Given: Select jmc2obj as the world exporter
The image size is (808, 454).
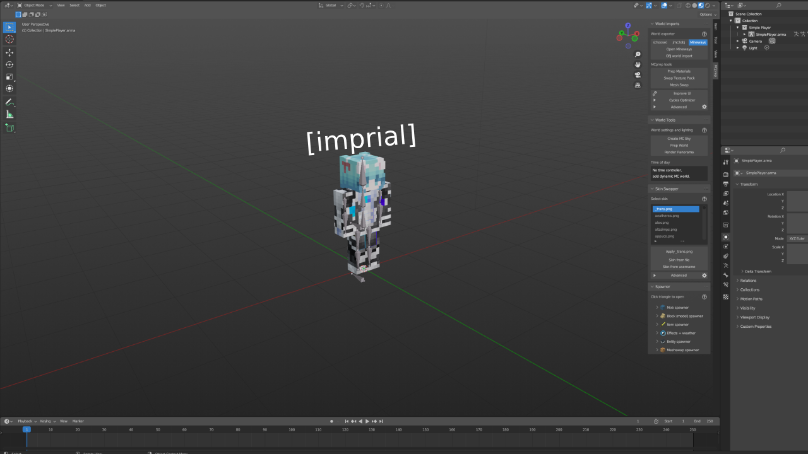Looking at the screenshot, I should (679, 42).
